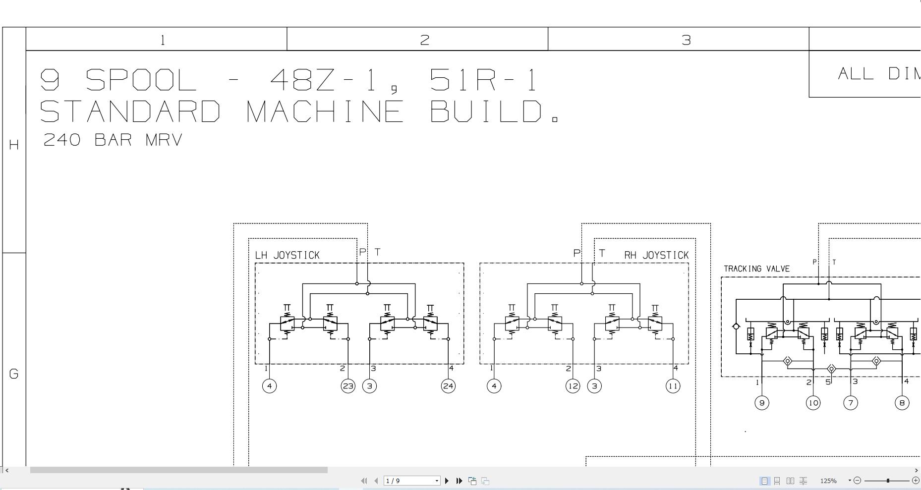The image size is (921, 490).
Task: Click column header 3 of drawing grid
Action: (x=686, y=40)
